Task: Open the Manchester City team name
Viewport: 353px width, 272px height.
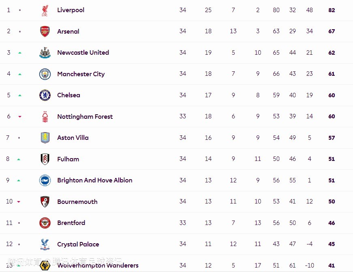Action: pyautogui.click(x=81, y=74)
